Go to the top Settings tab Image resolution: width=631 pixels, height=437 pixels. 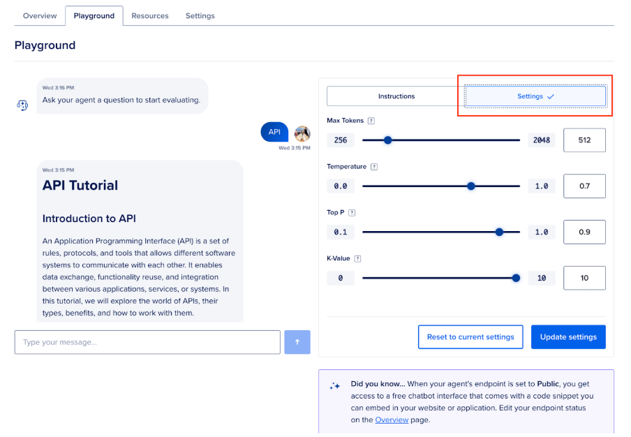coord(200,15)
